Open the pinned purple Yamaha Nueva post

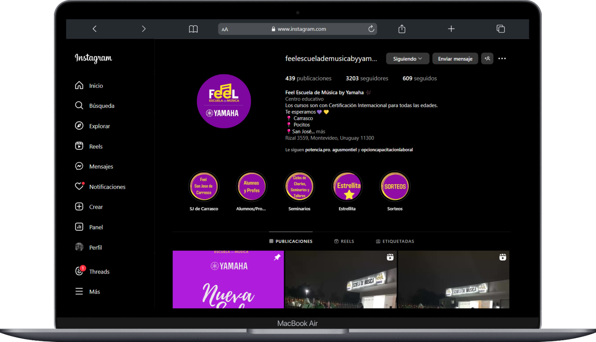tap(228, 279)
